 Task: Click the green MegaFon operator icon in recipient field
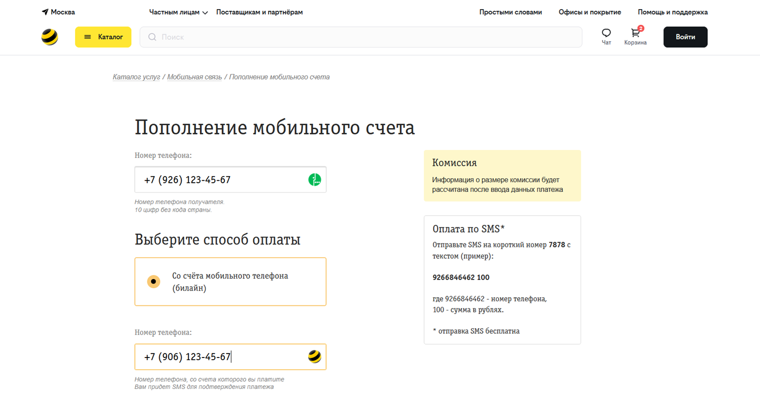point(315,179)
